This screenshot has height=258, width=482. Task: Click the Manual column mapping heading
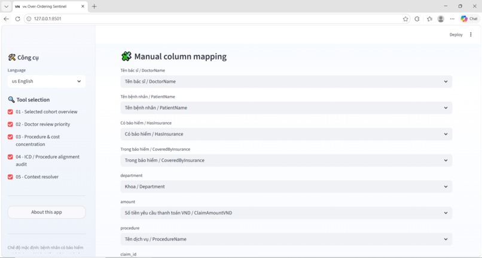[181, 57]
